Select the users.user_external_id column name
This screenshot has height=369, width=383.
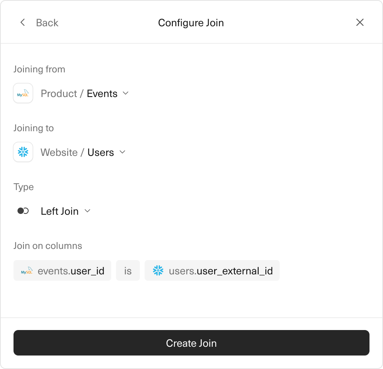click(x=221, y=271)
